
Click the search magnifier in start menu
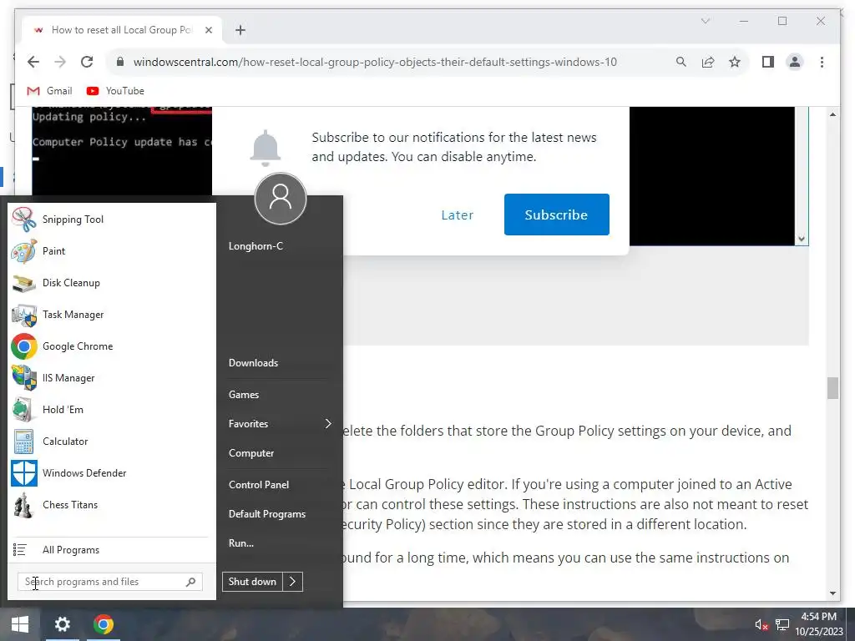[190, 582]
